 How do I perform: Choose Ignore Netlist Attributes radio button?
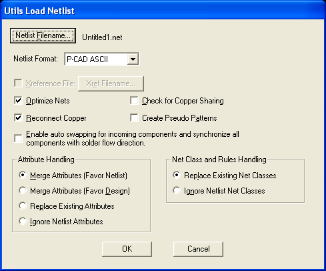23,222
